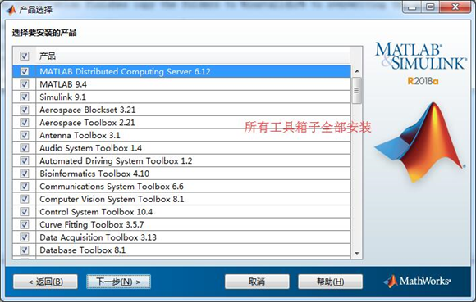Open help with the 帮助(H) button
The image size is (476, 302).
[x=330, y=282]
